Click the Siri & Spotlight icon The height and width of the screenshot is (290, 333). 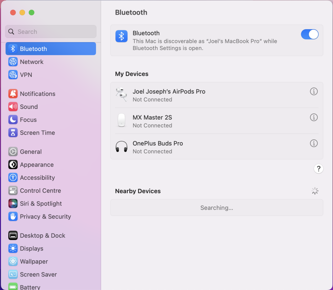[x=13, y=203]
